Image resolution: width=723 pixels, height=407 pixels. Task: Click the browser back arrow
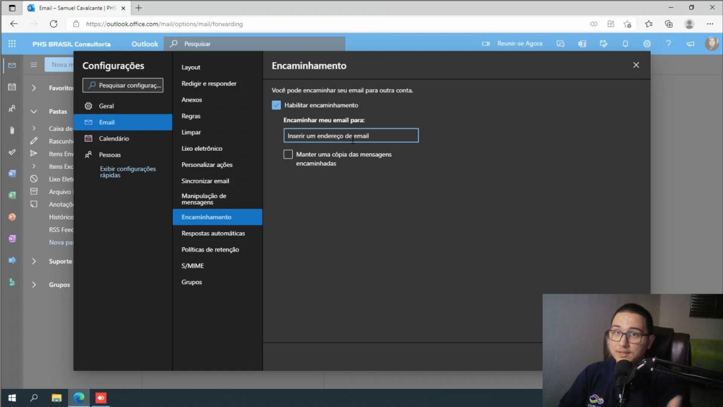tap(14, 24)
